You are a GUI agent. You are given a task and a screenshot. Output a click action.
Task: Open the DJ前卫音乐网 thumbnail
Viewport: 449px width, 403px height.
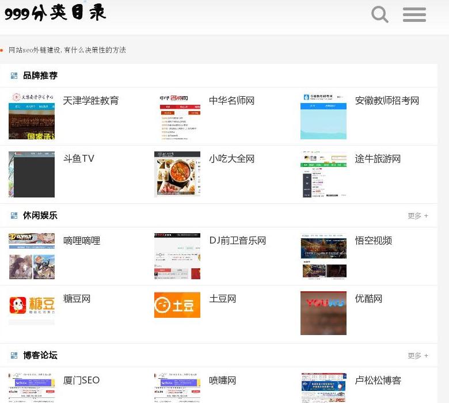pyautogui.click(x=177, y=256)
